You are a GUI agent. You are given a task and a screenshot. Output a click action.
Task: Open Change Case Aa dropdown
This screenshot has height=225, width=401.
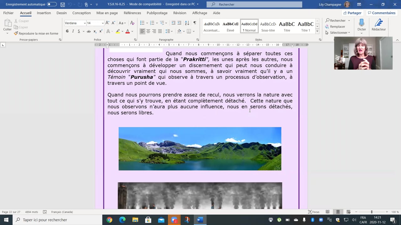coord(122,23)
